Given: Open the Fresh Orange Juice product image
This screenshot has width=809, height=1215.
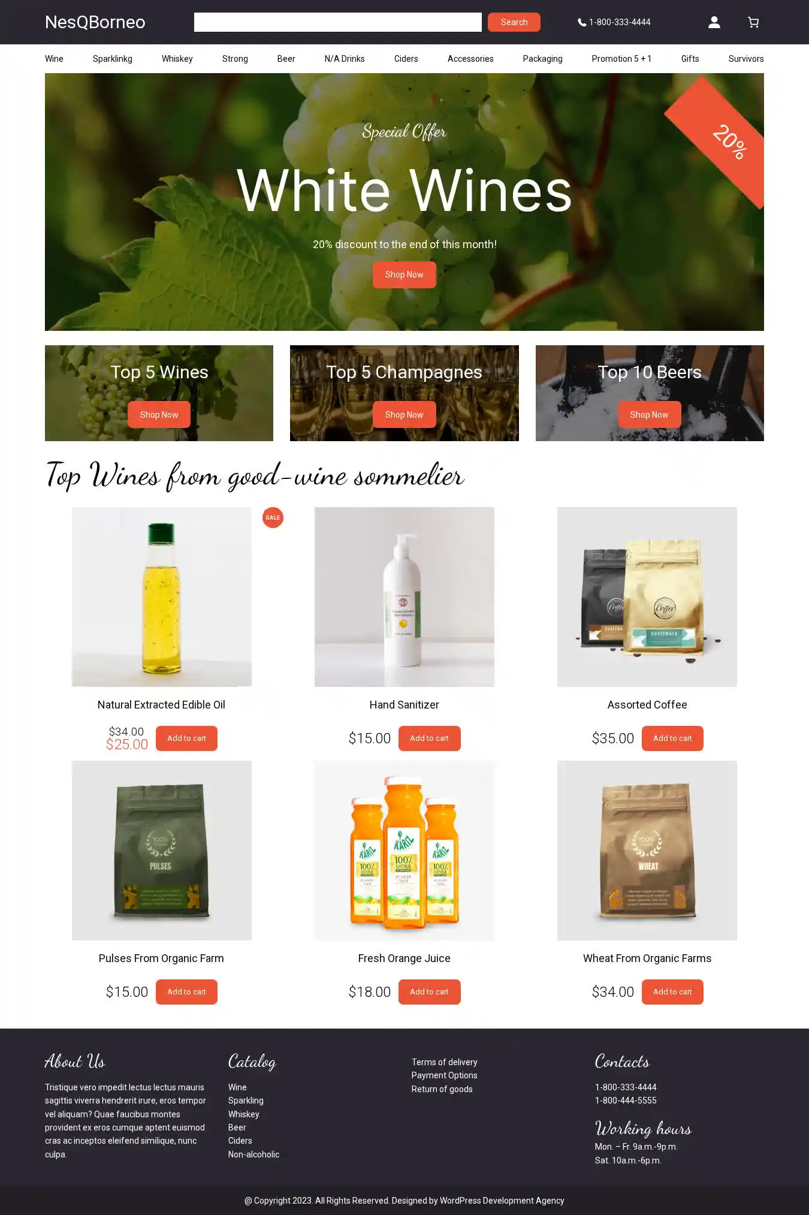Looking at the screenshot, I should pos(404,851).
